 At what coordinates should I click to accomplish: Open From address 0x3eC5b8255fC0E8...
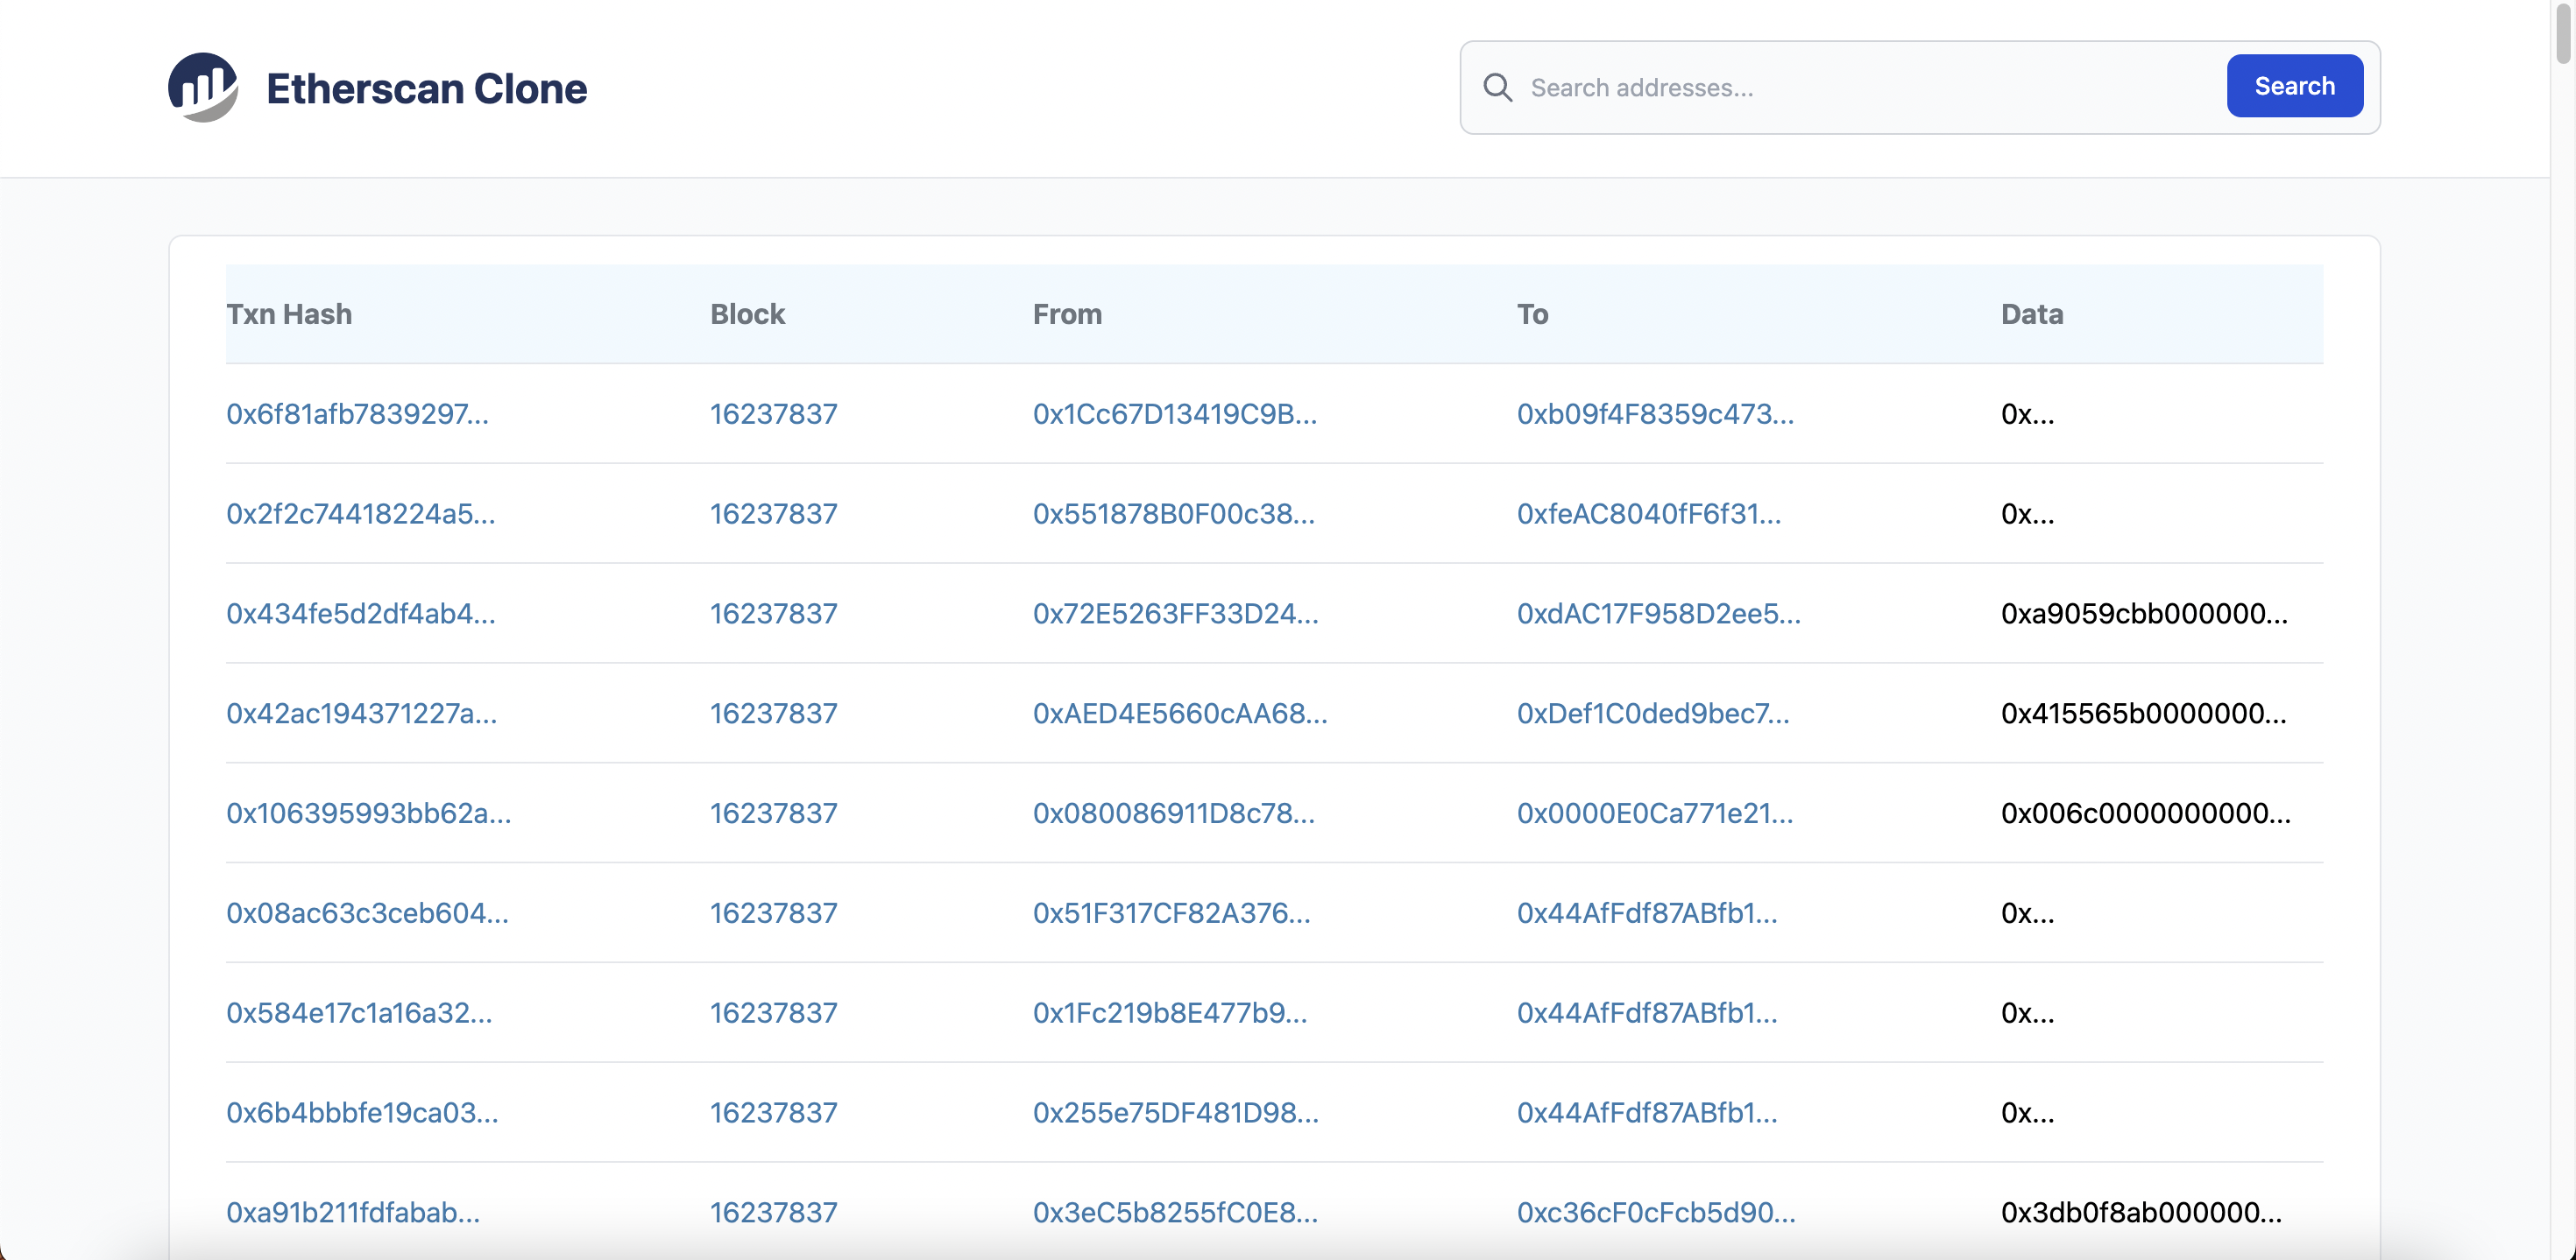[x=1175, y=1212]
